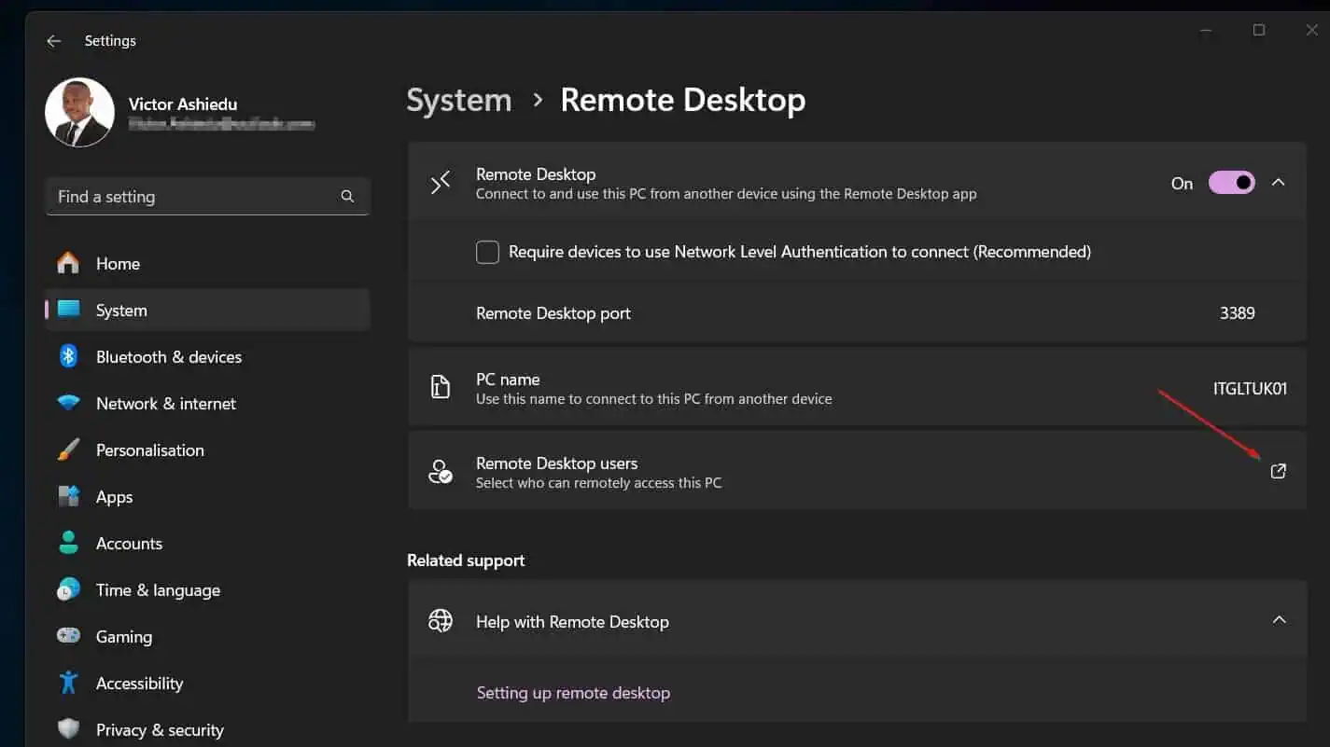1330x747 pixels.
Task: Maximize the Settings window
Action: click(x=1259, y=31)
